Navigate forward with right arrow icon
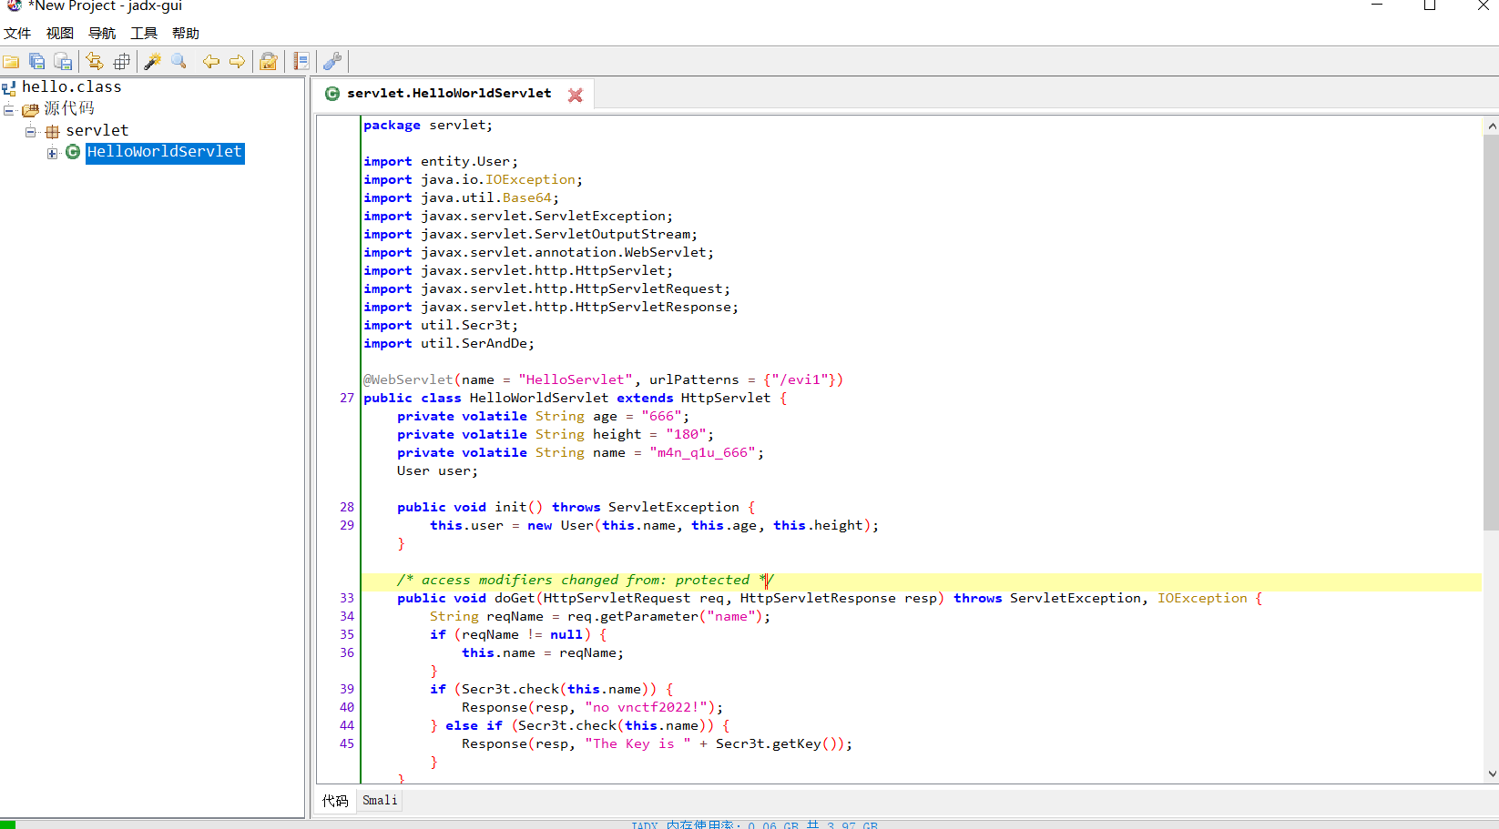 tap(238, 62)
